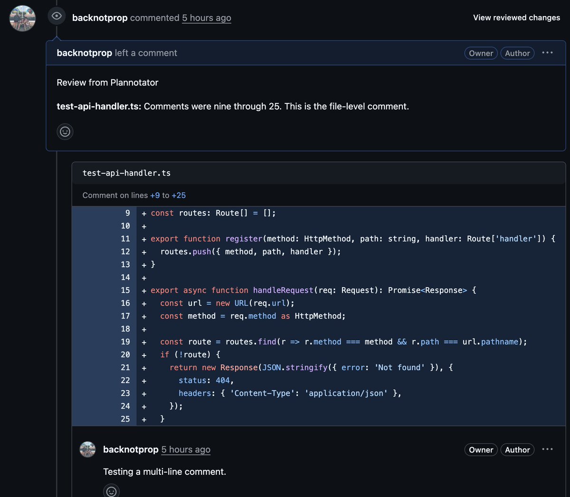Open backnotprop's profile avatar at top left
This screenshot has height=497, width=570.
[22, 18]
